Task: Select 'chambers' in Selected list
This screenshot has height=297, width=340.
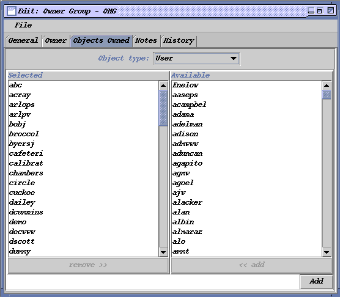Action: [84, 173]
